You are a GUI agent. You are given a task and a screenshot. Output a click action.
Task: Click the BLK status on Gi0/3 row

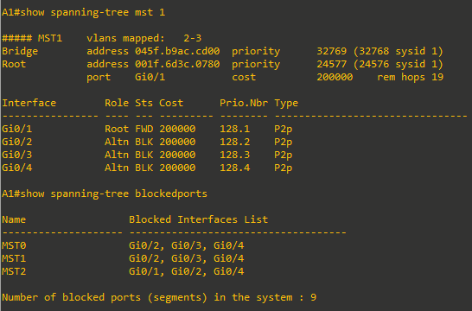tap(144, 155)
